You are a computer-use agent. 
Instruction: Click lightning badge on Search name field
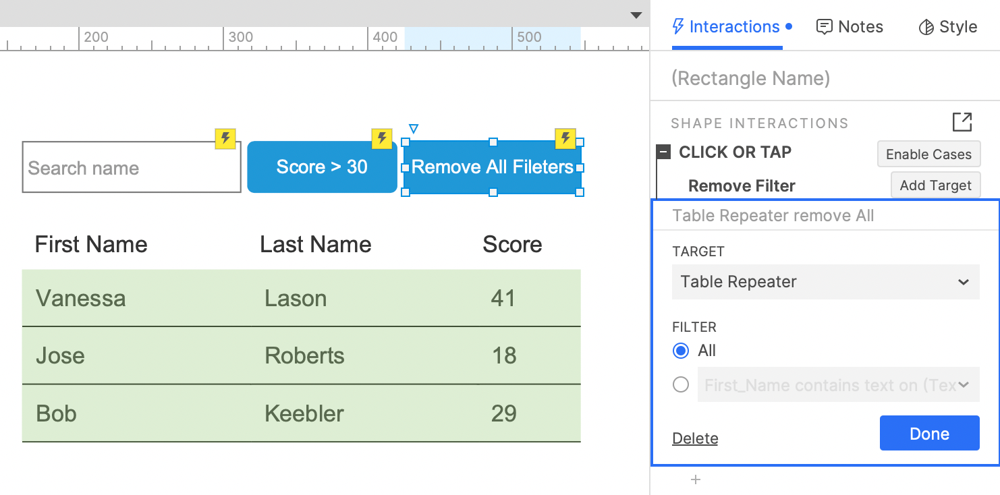tap(225, 139)
